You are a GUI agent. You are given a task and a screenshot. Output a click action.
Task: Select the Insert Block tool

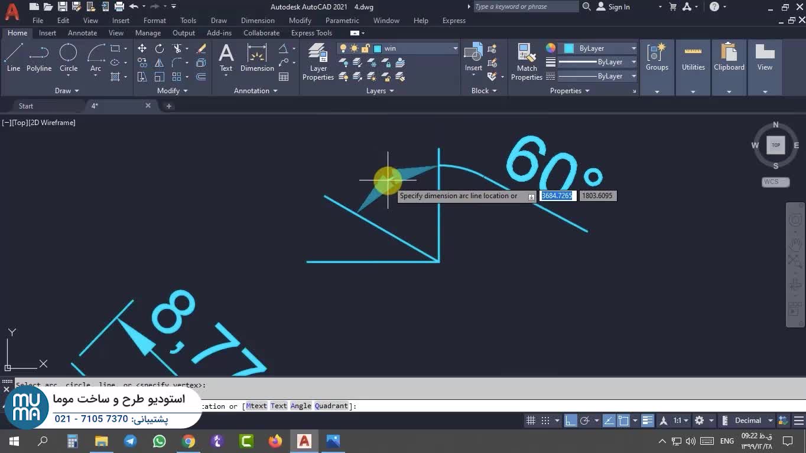(x=473, y=57)
